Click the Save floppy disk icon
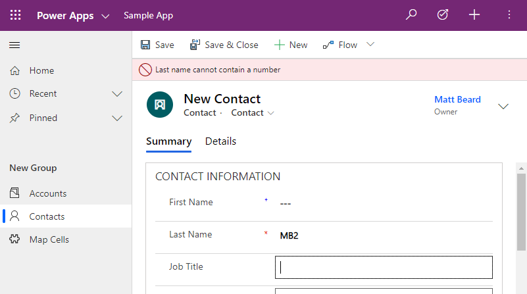The image size is (527, 294). [x=145, y=45]
